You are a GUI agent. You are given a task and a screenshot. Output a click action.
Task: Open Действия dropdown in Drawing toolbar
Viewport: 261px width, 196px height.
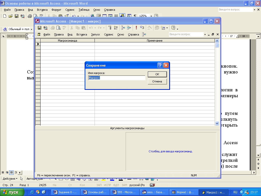tap(10, 179)
